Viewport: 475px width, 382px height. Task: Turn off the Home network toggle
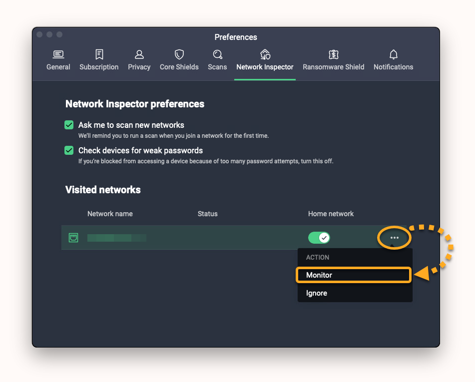pyautogui.click(x=319, y=238)
